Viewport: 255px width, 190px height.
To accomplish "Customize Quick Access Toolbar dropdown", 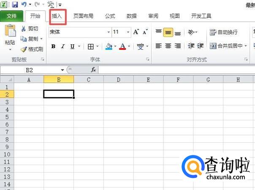I will (60, 5).
